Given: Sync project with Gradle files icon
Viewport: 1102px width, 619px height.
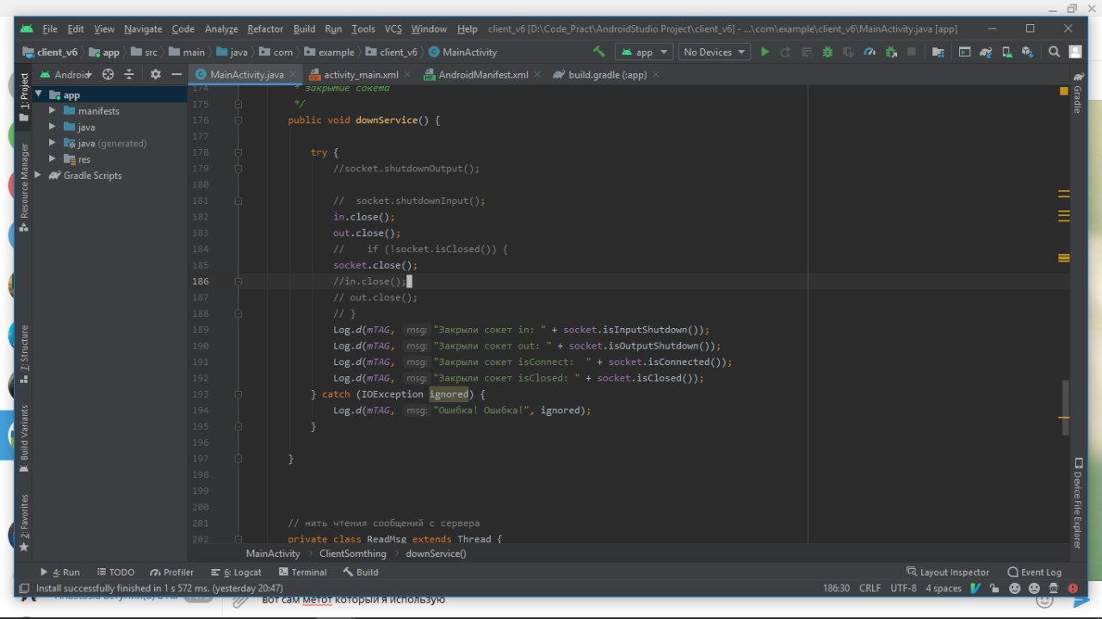Looking at the screenshot, I should pos(986,52).
